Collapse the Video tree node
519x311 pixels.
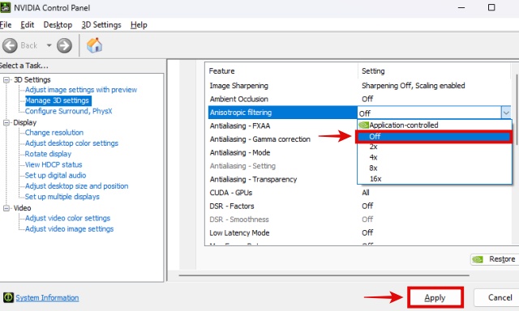coord(6,208)
